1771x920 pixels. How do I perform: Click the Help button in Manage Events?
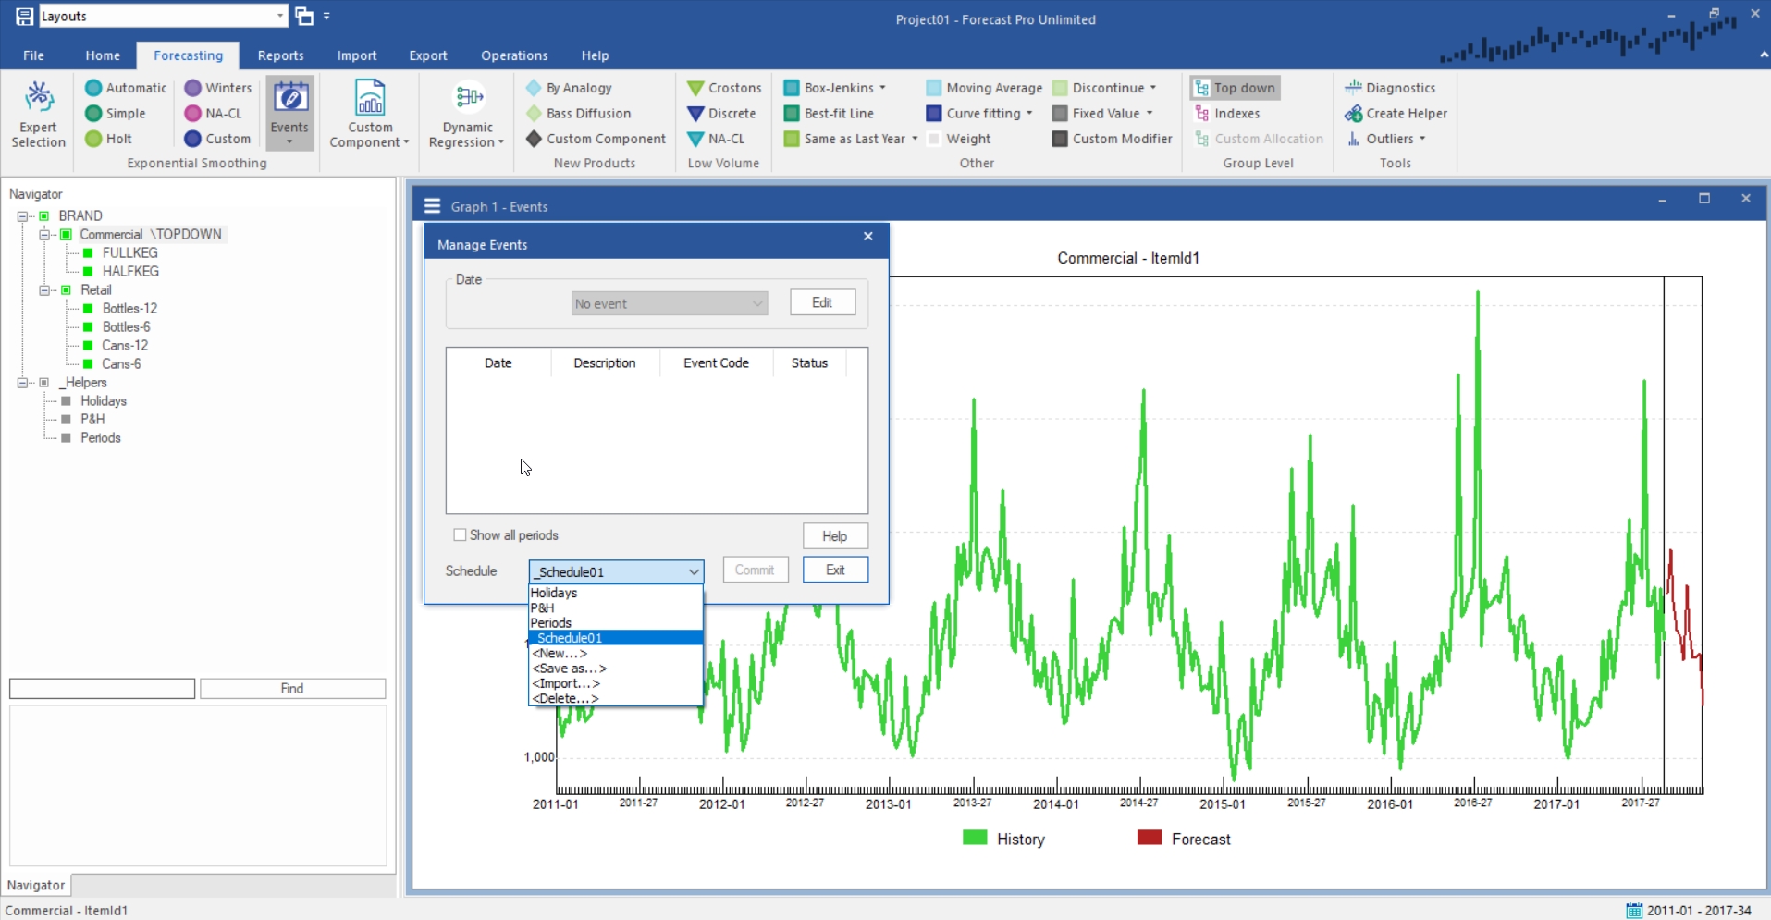[x=835, y=536]
